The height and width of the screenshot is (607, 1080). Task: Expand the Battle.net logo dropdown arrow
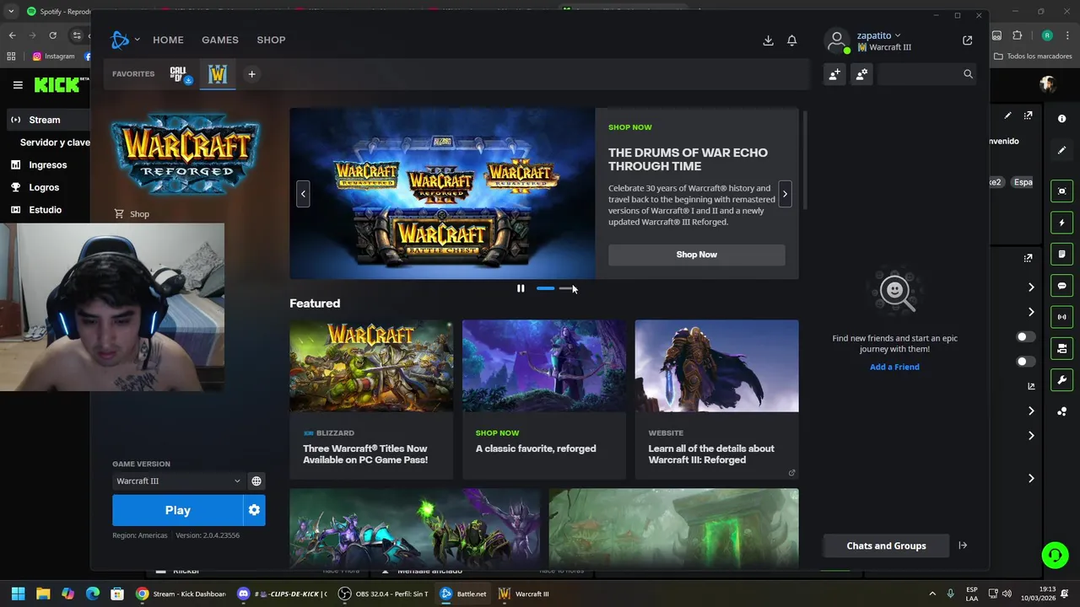[137, 40]
